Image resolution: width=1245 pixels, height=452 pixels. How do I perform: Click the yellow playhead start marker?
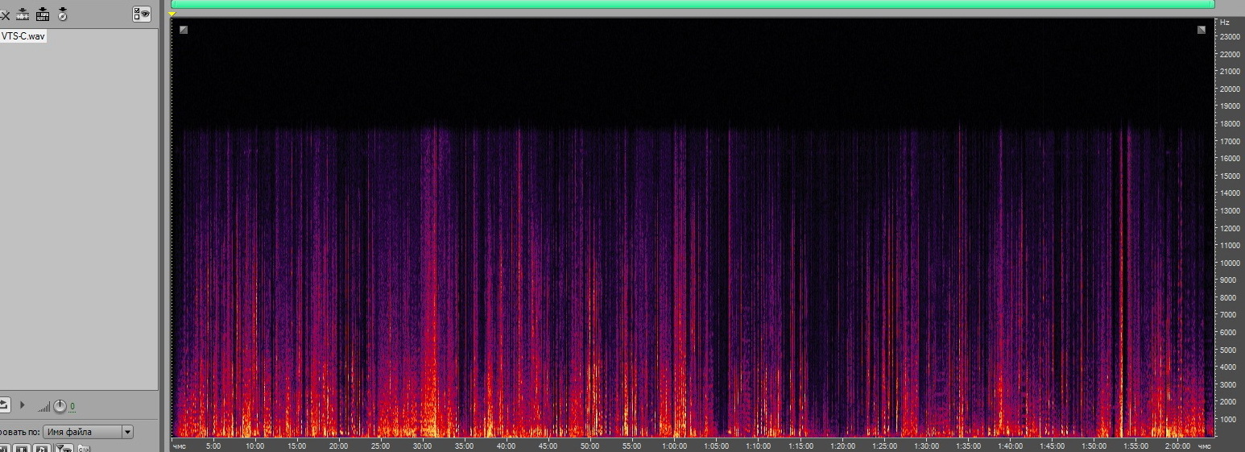172,14
